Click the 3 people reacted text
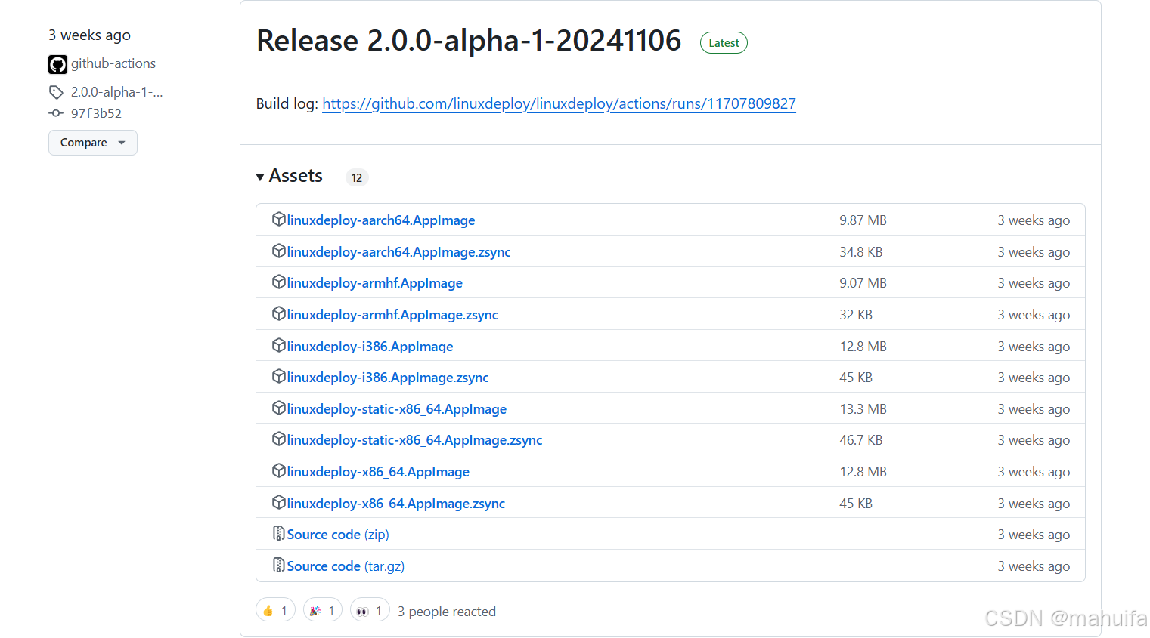1150x638 pixels. point(447,612)
